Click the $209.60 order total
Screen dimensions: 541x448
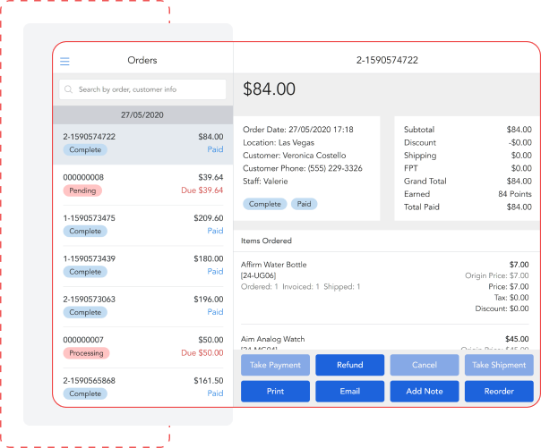[209, 218]
